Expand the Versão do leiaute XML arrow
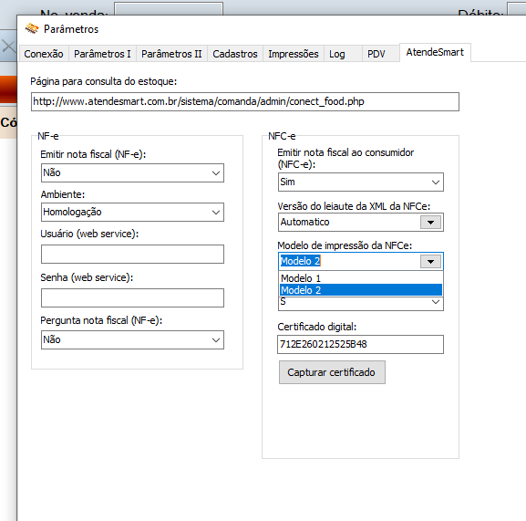The width and height of the screenshot is (526, 521). coord(430,223)
